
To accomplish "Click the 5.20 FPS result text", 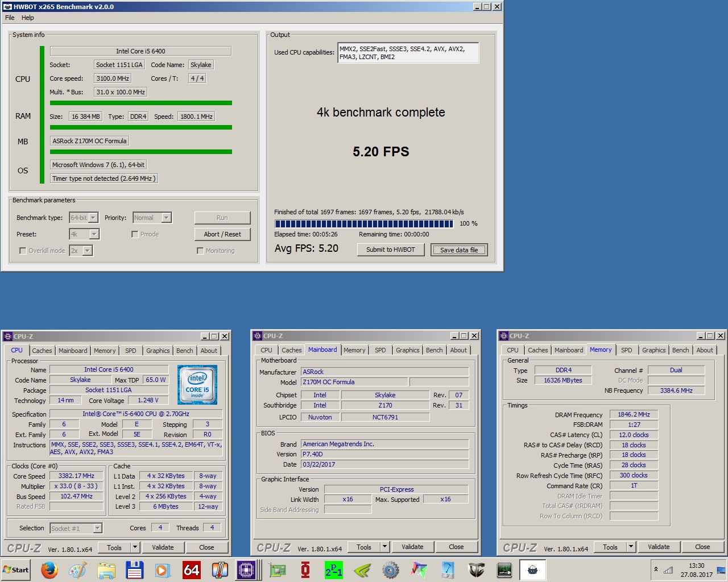I will 380,152.
